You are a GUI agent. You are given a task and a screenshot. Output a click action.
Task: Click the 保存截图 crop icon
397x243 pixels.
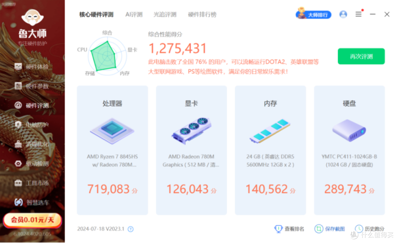(319, 229)
